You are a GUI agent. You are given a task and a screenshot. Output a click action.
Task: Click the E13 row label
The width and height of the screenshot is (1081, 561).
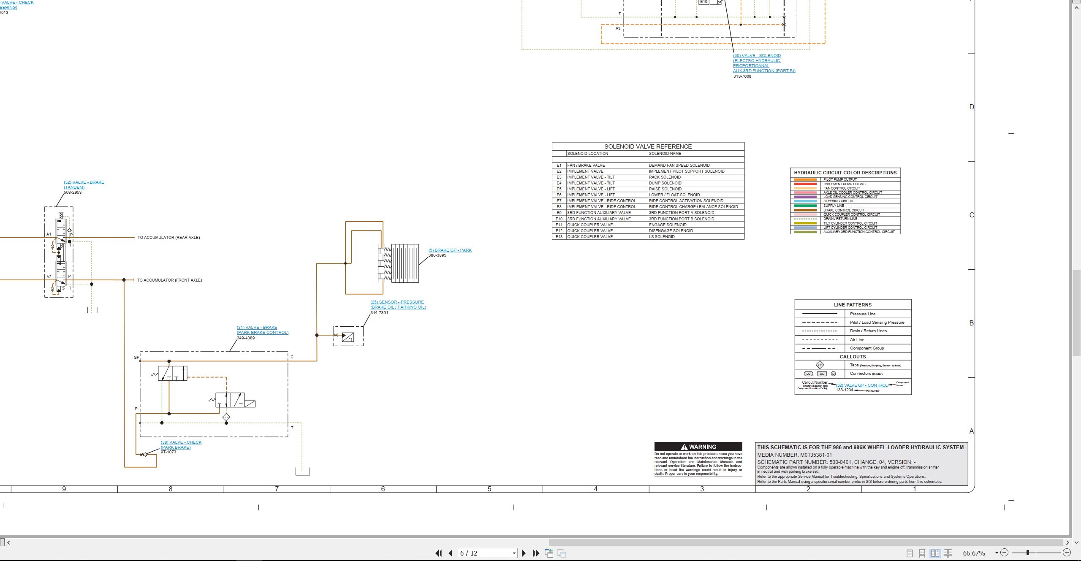559,237
